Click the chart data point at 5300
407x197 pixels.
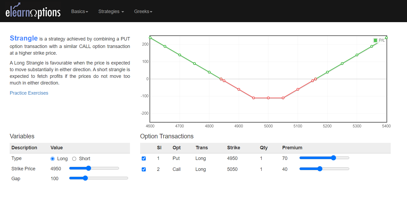click(x=357, y=55)
